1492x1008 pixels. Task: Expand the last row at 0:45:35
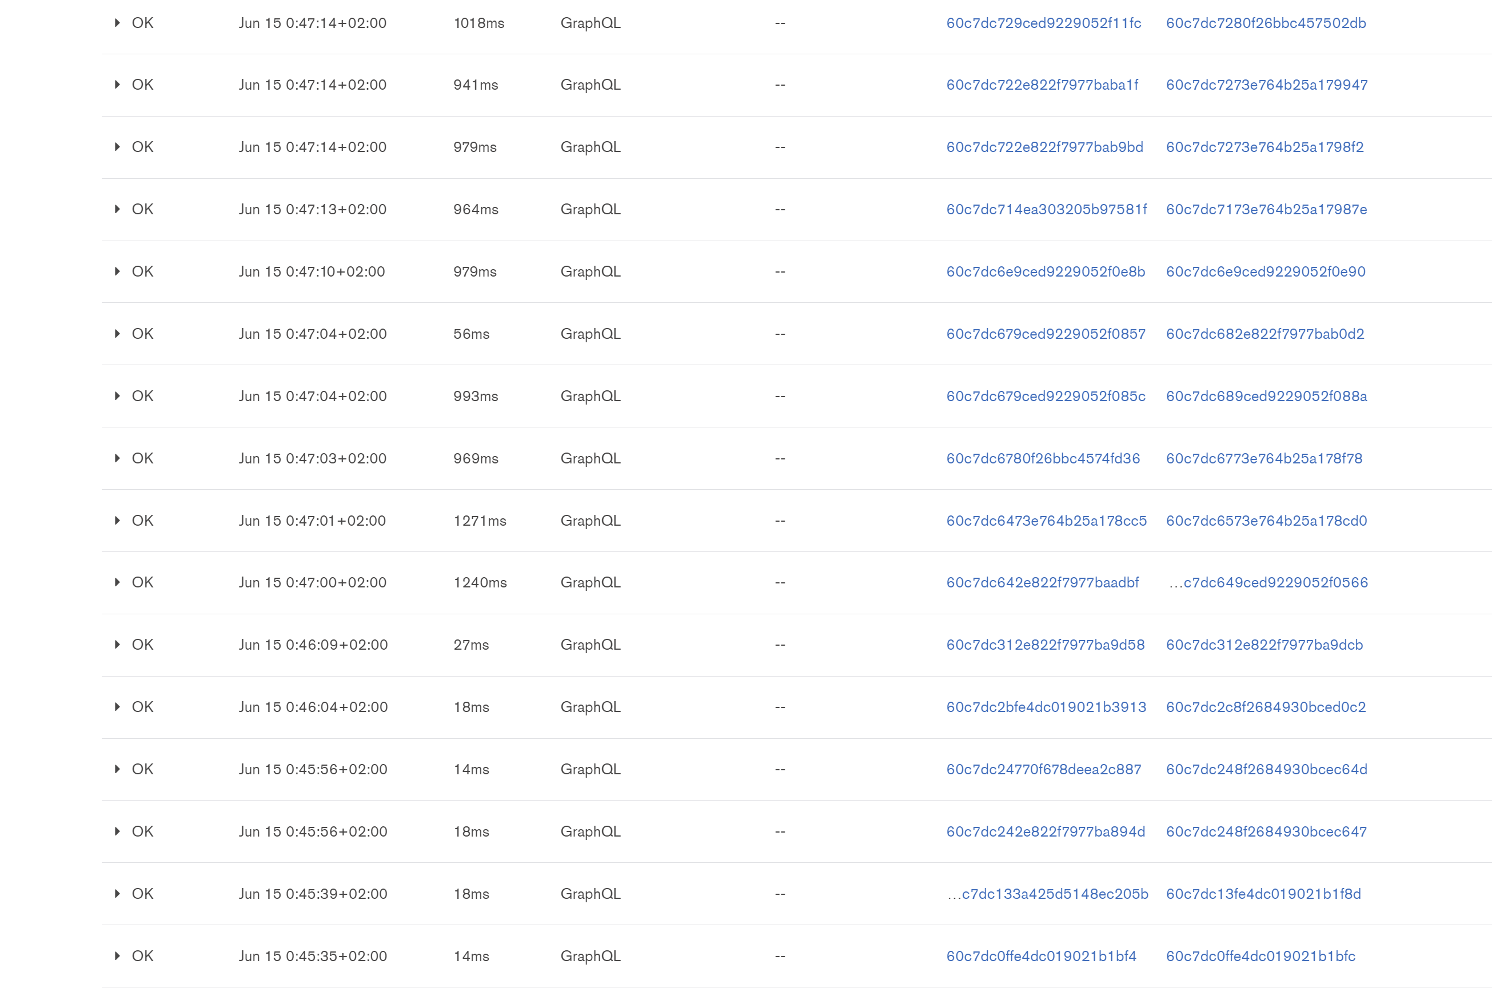[x=118, y=955]
